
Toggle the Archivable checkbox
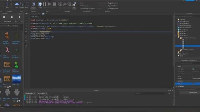point(193,69)
